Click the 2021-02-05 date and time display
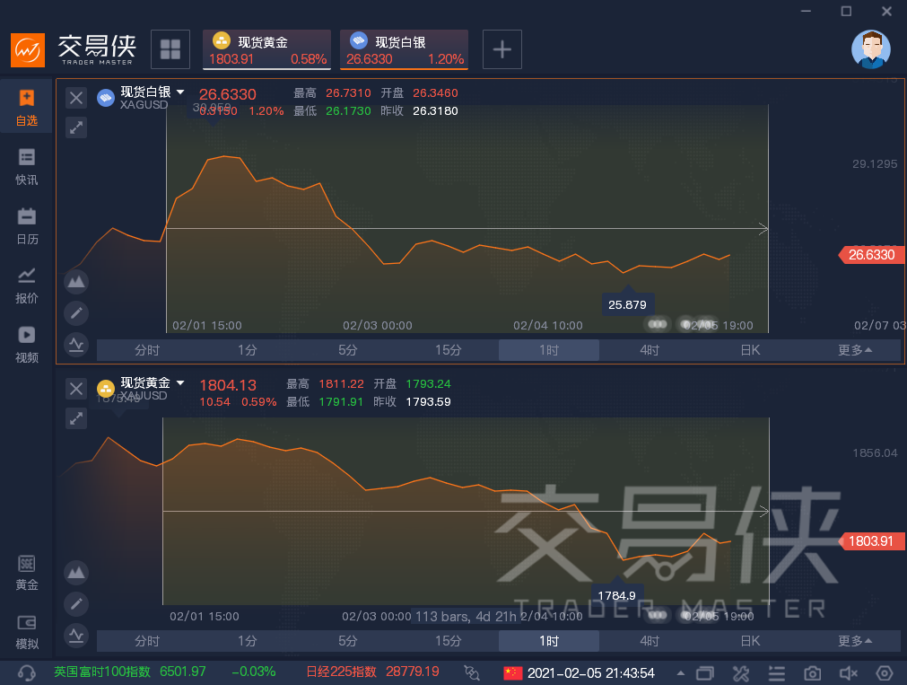907x685 pixels. point(590,672)
